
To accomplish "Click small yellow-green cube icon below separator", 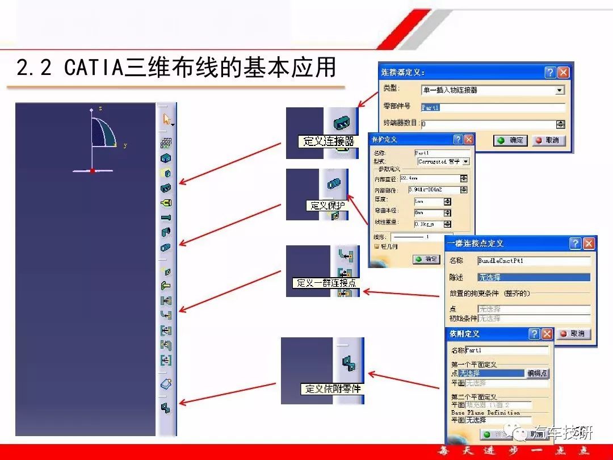I will point(166,271).
